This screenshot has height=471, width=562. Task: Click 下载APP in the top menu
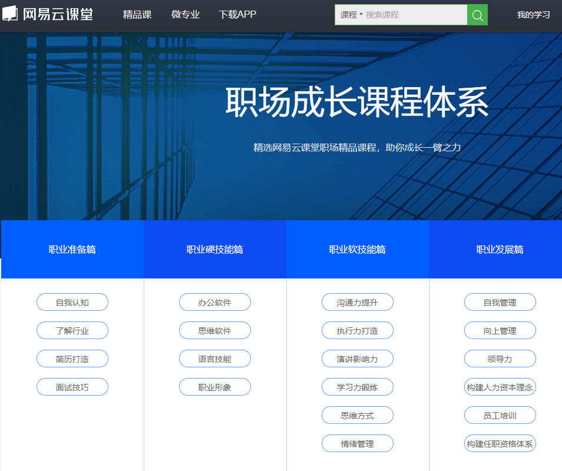coord(237,14)
